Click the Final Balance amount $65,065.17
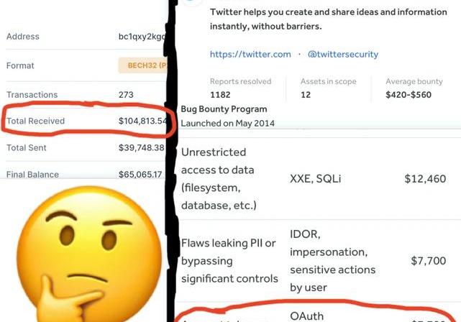This screenshot has height=322, width=461. point(141,174)
